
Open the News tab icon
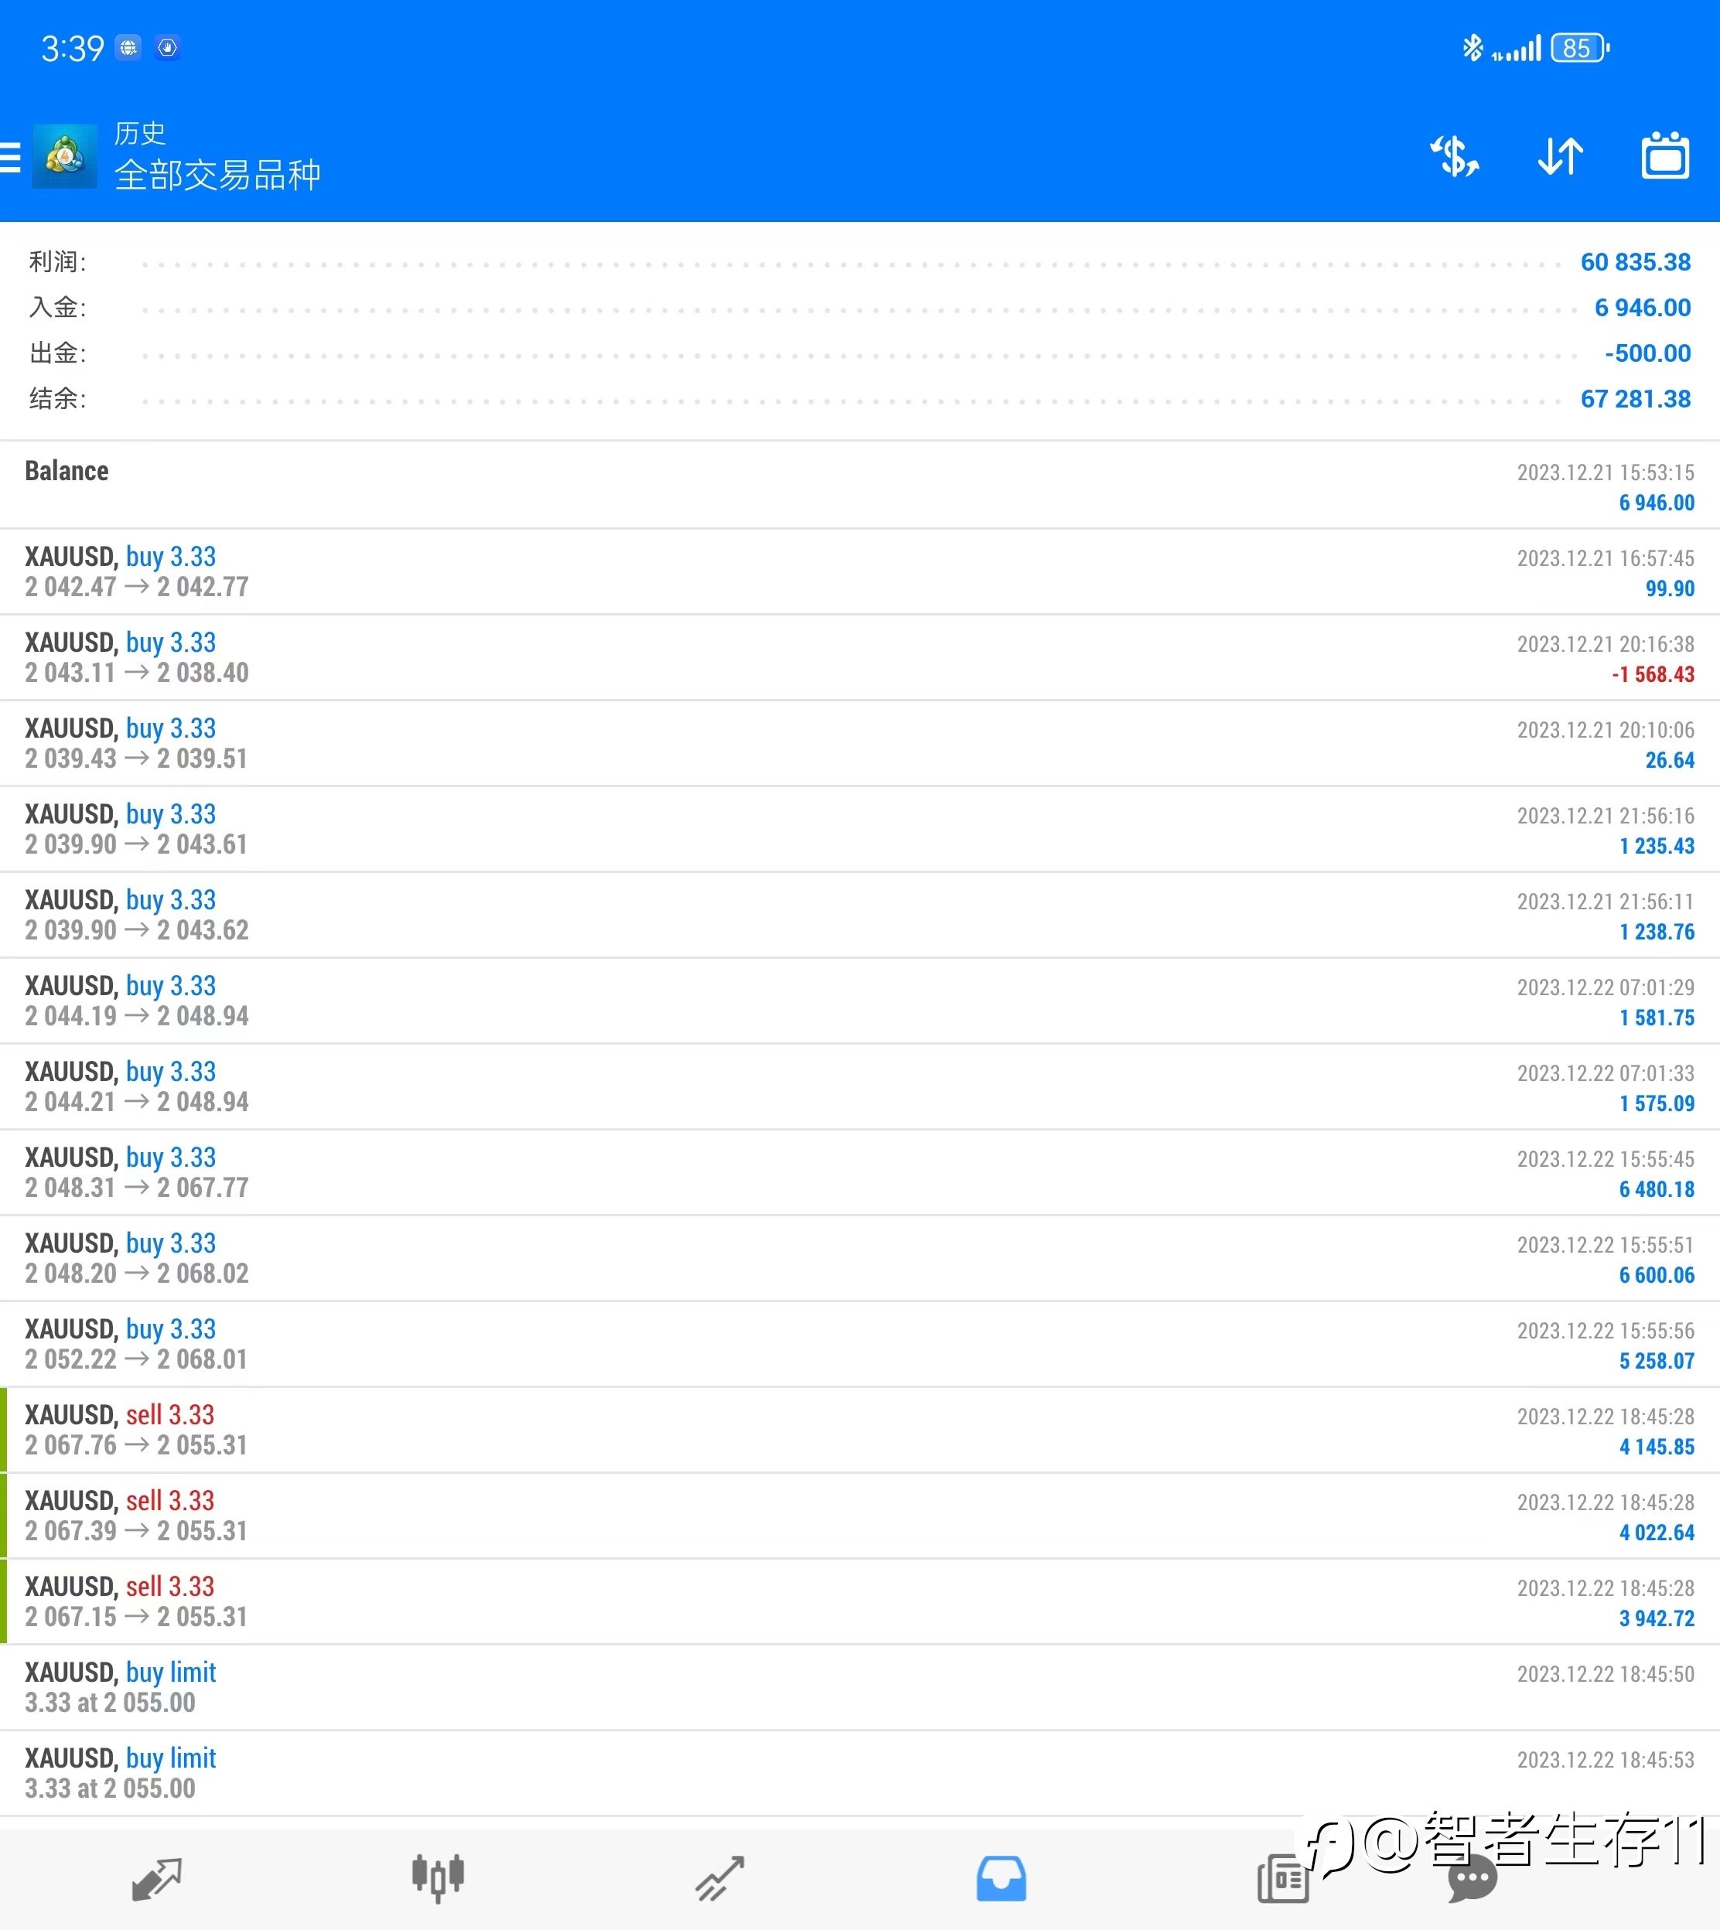(x=1282, y=1879)
